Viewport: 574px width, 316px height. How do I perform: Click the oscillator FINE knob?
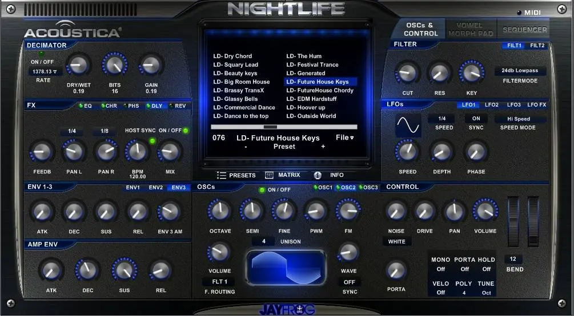[284, 211]
